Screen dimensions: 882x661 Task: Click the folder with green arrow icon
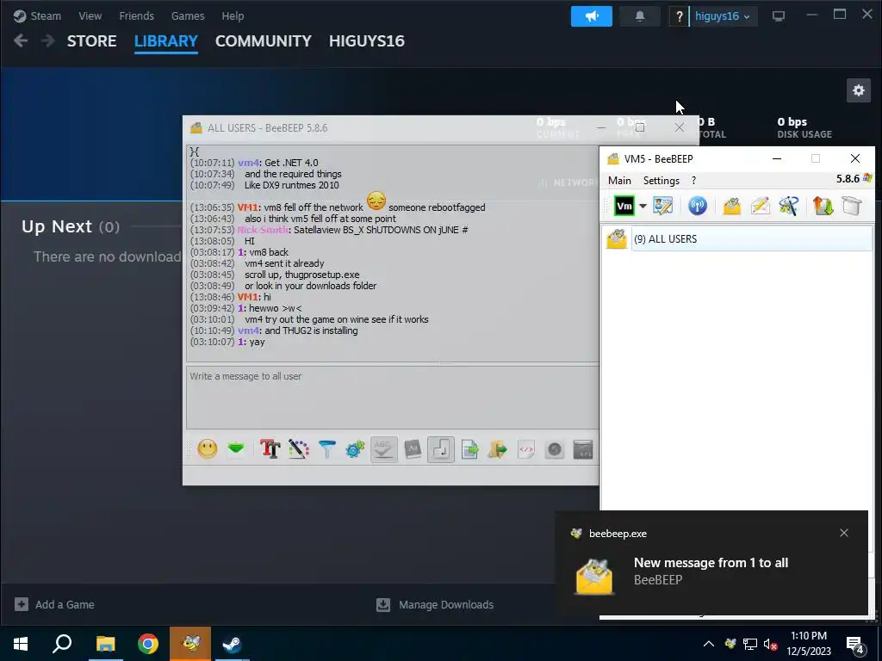(498, 448)
